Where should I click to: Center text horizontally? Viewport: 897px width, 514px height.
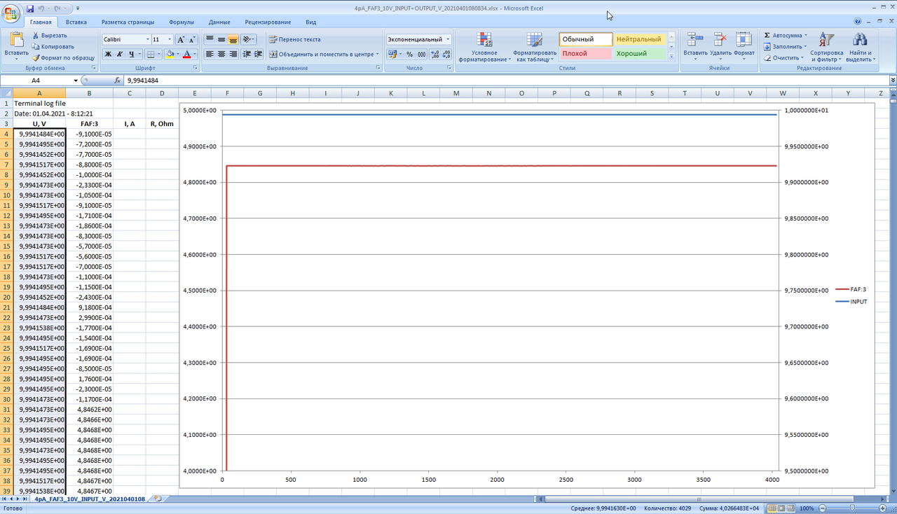221,54
